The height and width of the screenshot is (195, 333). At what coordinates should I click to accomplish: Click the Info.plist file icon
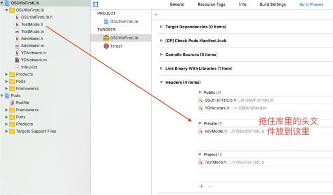17,67
